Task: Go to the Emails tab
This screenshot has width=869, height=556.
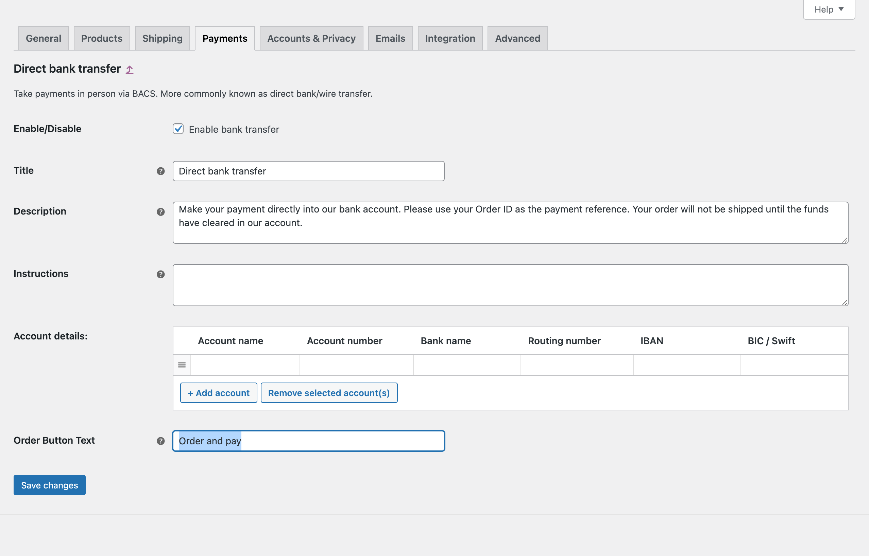Action: 390,38
